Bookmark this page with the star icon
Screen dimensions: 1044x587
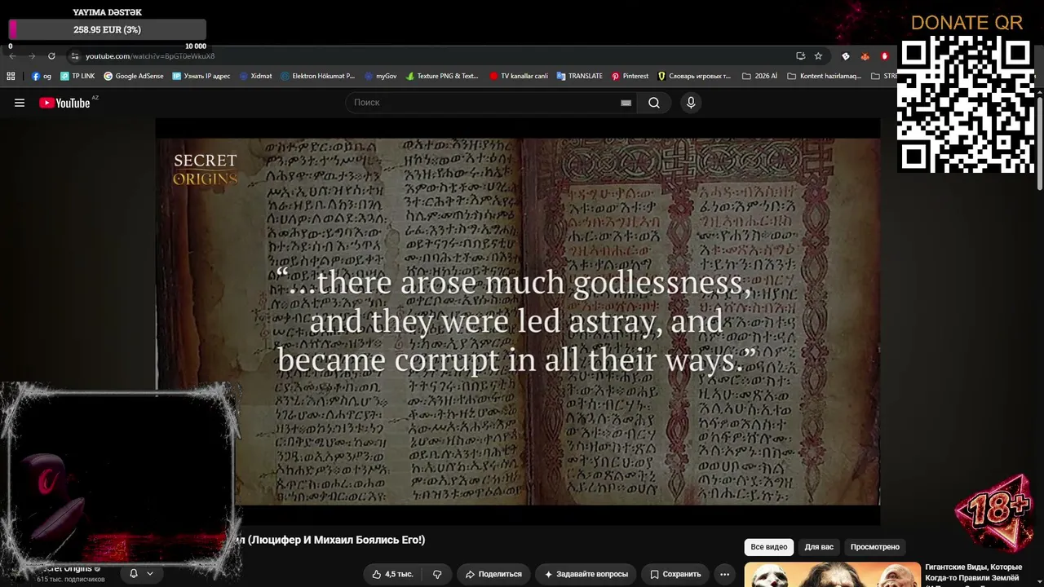pyautogui.click(x=818, y=56)
